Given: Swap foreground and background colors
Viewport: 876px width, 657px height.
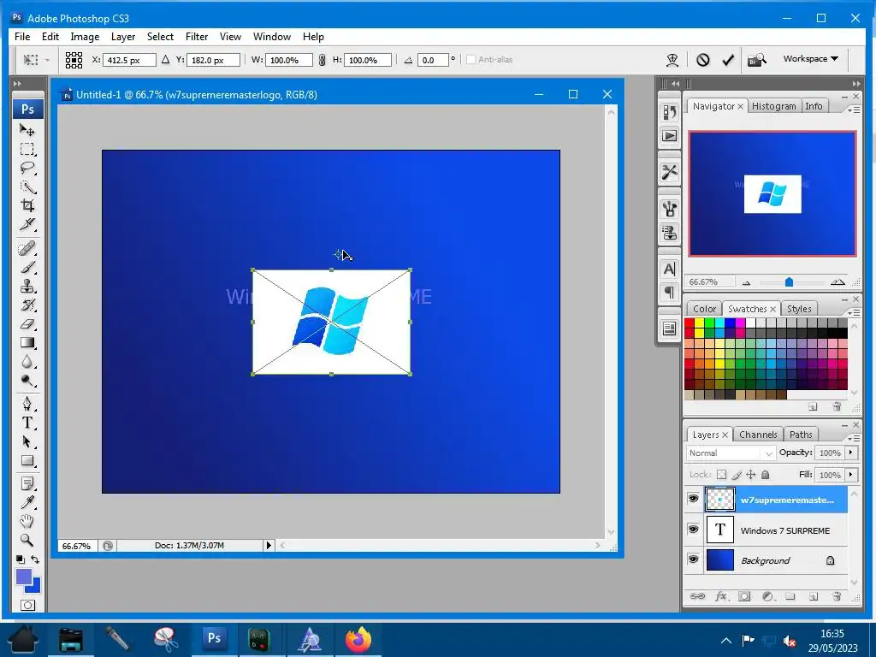Looking at the screenshot, I should (35, 559).
